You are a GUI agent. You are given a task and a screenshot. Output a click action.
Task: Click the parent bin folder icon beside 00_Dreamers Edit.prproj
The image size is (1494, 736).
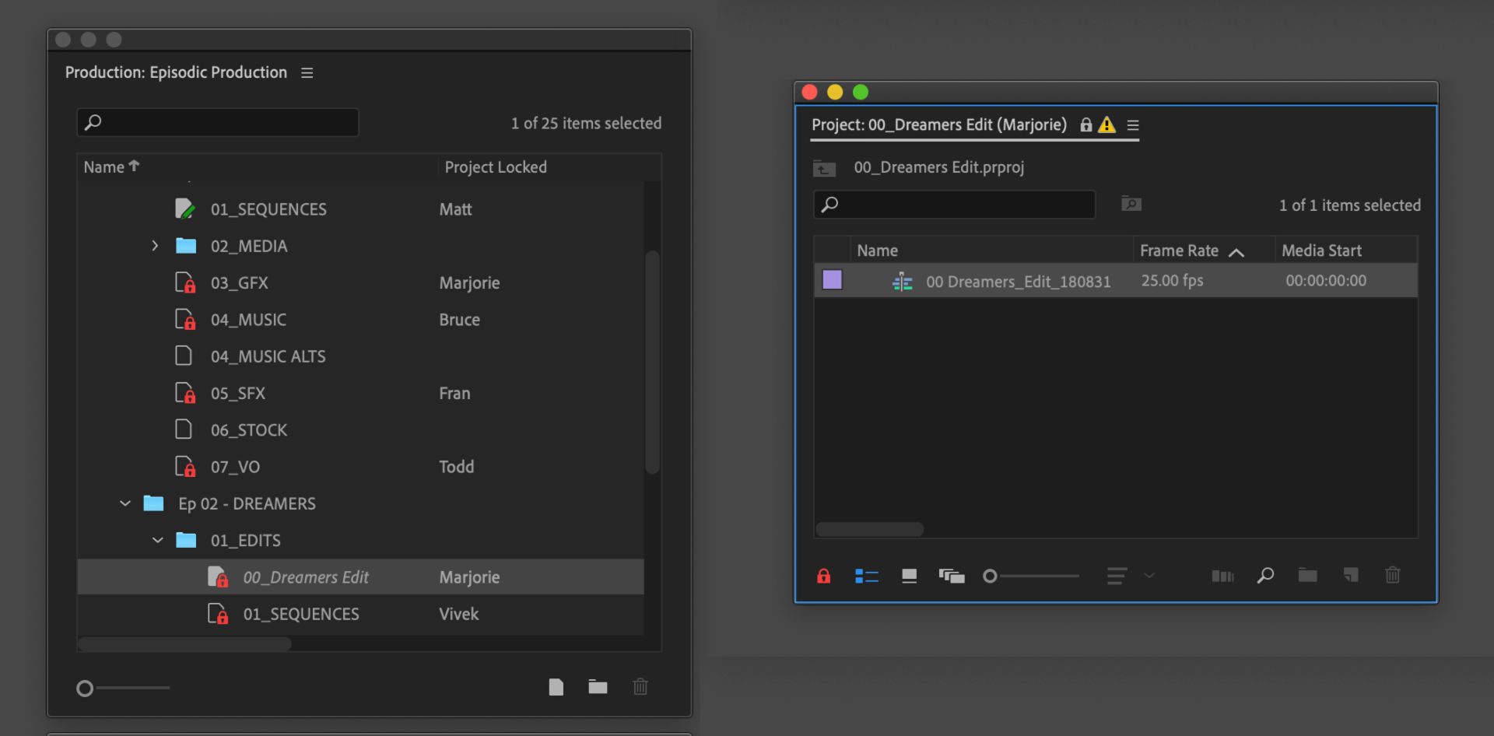[824, 168]
